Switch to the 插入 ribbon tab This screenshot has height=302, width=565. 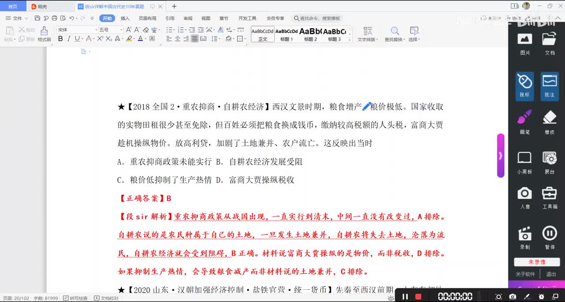(x=125, y=18)
